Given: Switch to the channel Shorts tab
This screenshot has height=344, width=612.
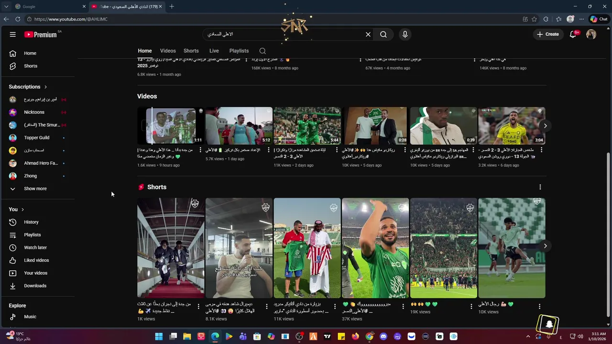Looking at the screenshot, I should coord(191,51).
